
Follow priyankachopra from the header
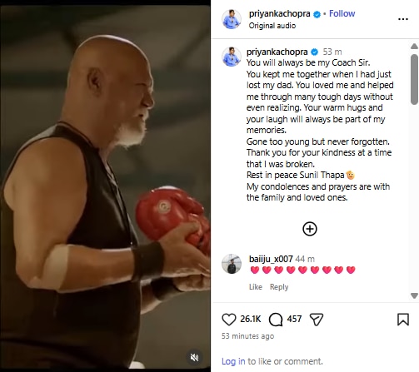pos(342,13)
